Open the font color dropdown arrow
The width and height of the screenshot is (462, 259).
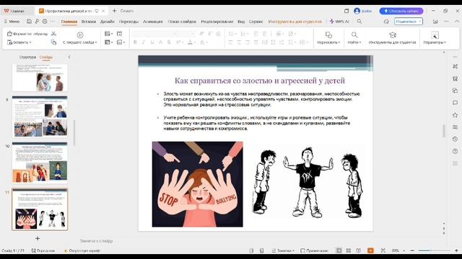pyautogui.click(x=195, y=42)
